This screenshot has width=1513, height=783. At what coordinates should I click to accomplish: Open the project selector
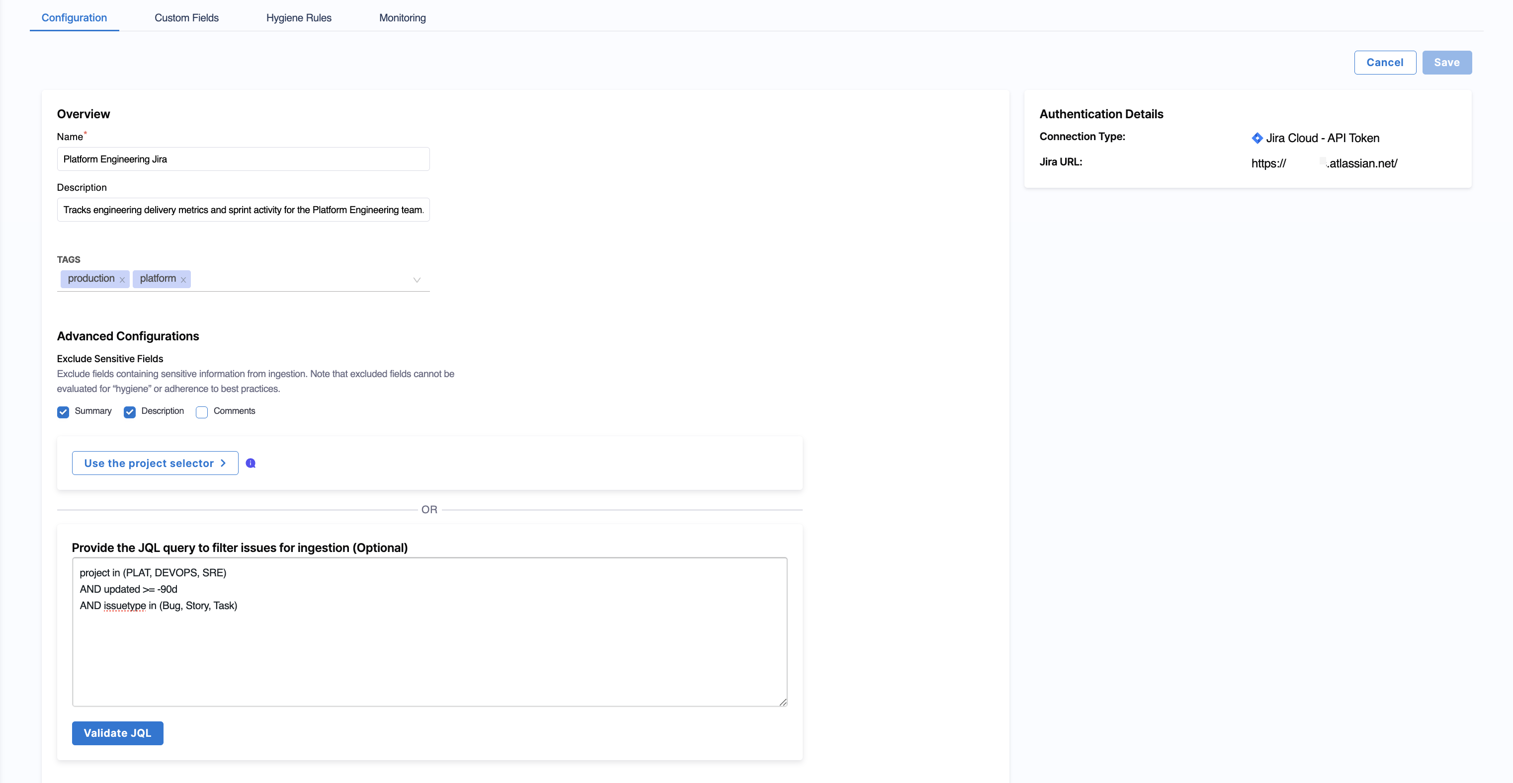(x=155, y=463)
